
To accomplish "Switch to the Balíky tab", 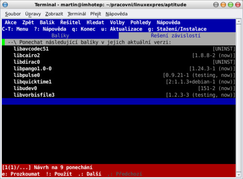I will click(x=60, y=36).
